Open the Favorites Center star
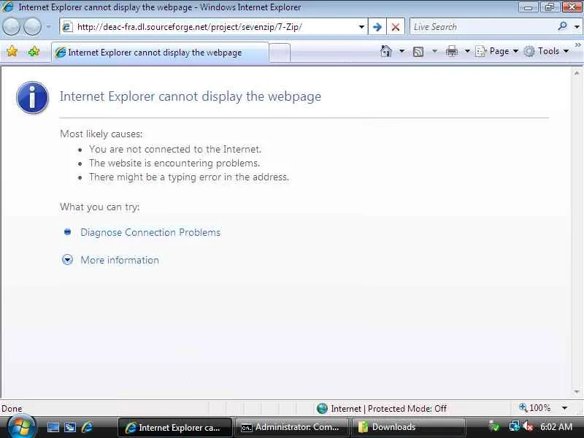Image resolution: width=584 pixels, height=438 pixels. click(12, 51)
